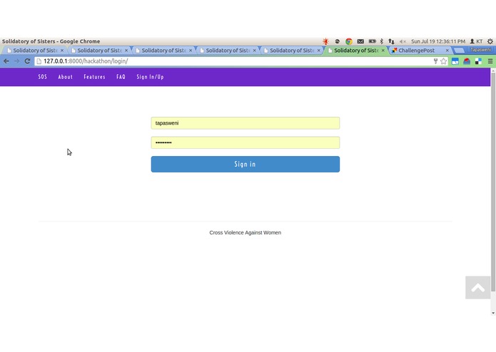Click the checkered squares extension icon
496x352 pixels.
click(478, 61)
